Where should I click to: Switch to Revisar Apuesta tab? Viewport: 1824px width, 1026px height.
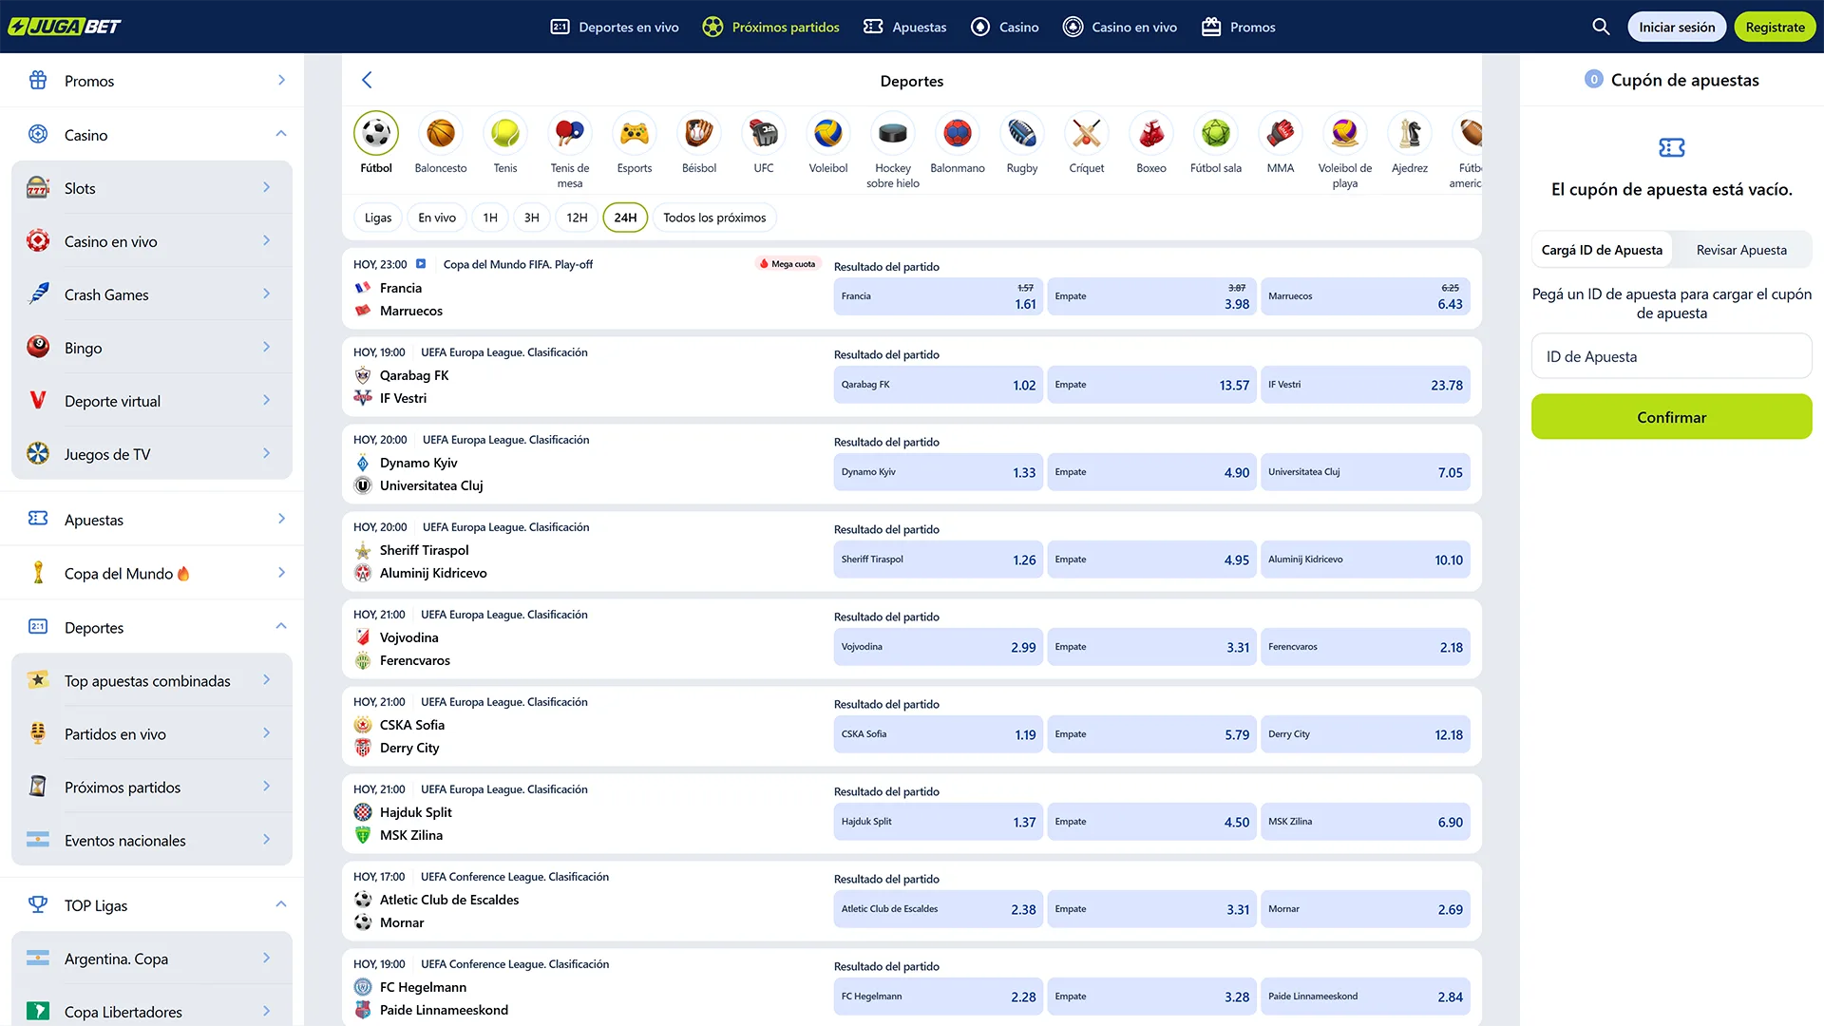(1741, 250)
